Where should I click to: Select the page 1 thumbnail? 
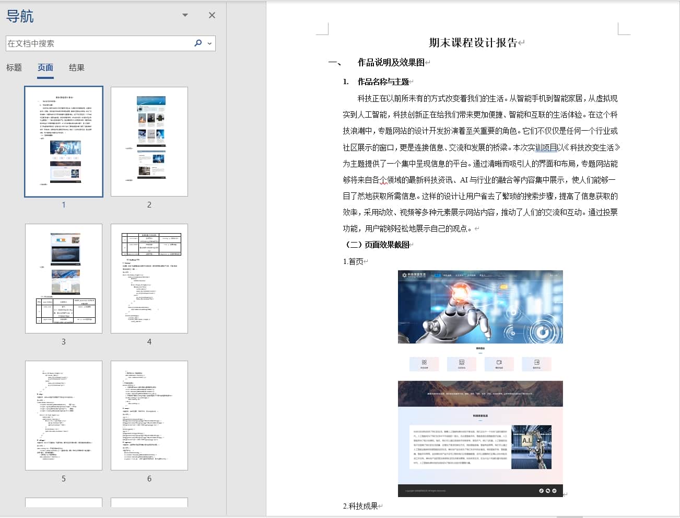[64, 142]
